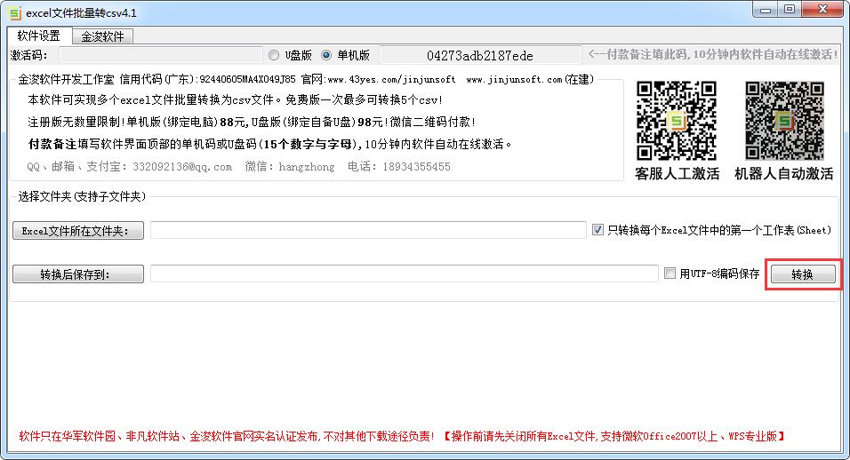This screenshot has height=460, width=850.
Task: Switch to the 软件设置 tab
Action: click(x=39, y=36)
